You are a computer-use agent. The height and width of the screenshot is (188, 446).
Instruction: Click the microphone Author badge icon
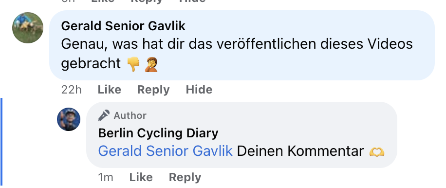click(104, 115)
